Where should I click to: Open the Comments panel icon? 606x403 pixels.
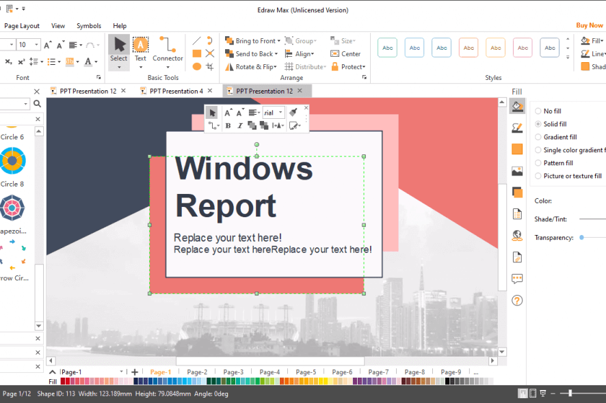coord(517,279)
